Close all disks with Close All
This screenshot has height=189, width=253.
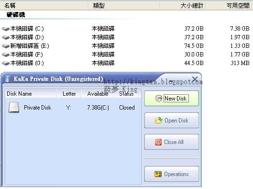pyautogui.click(x=172, y=142)
